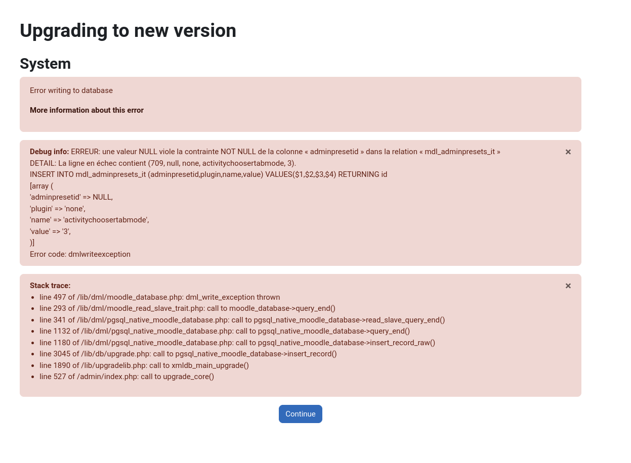Close the Stack trace alert box
Viewport: 631px width, 463px height.
[568, 286]
